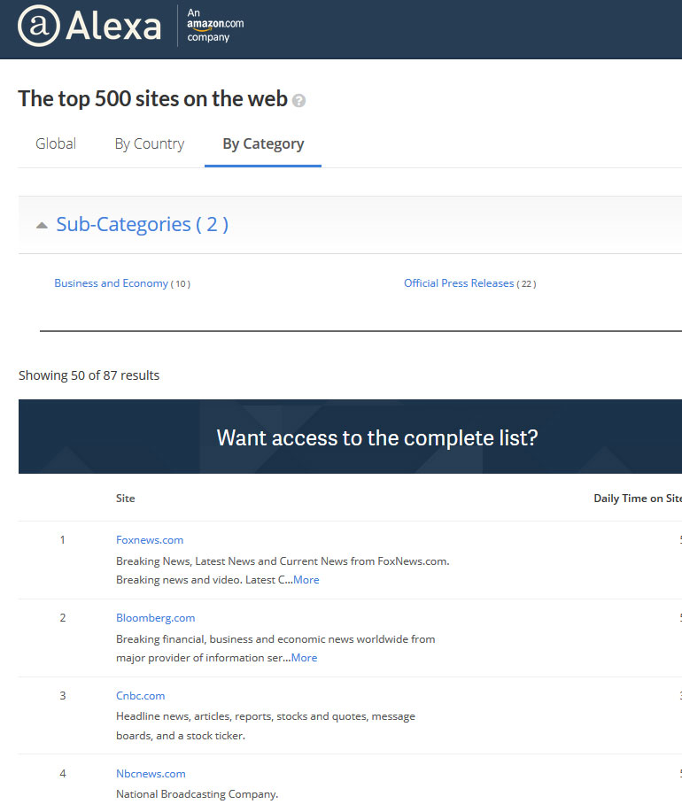Open Business and Economy sub-category
Image resolution: width=682 pixels, height=804 pixels.
[111, 283]
